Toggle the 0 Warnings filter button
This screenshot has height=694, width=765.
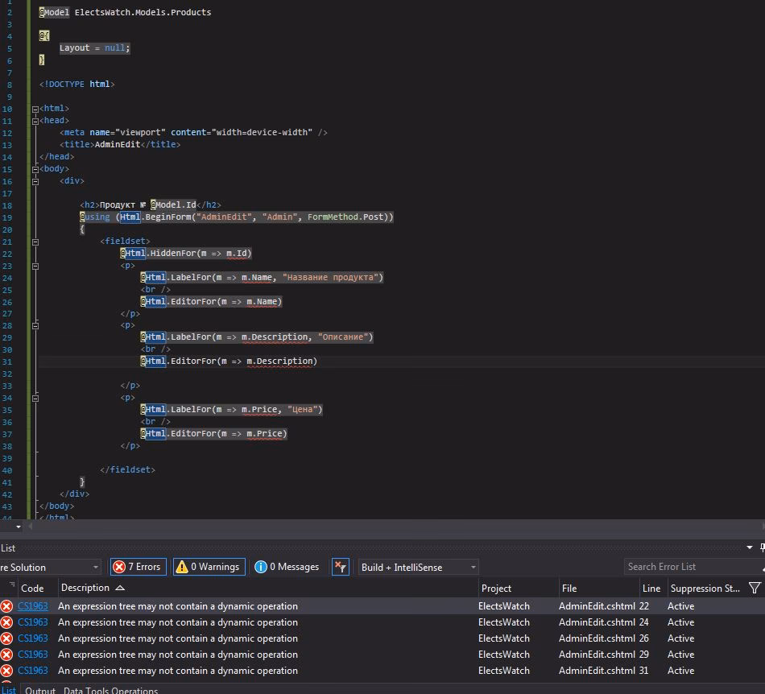tap(208, 567)
